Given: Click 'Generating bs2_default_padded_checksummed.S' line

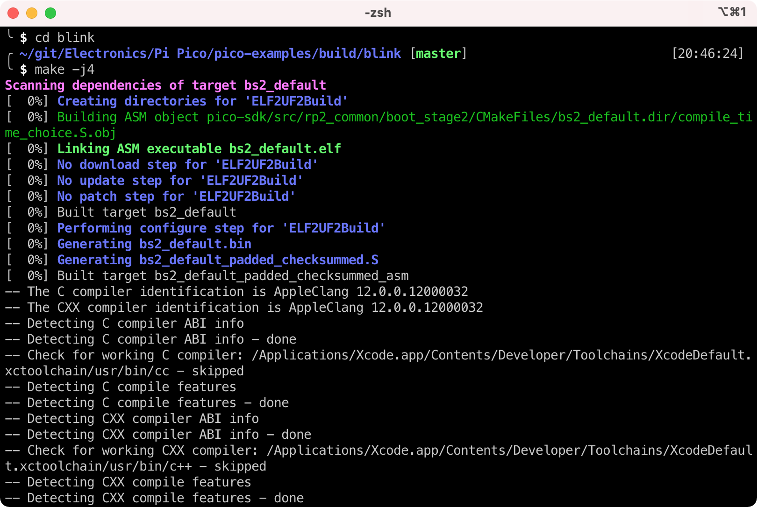Looking at the screenshot, I should click(x=217, y=260).
